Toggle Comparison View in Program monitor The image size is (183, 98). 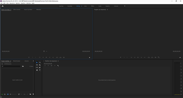pyautogui.click(x=159, y=57)
